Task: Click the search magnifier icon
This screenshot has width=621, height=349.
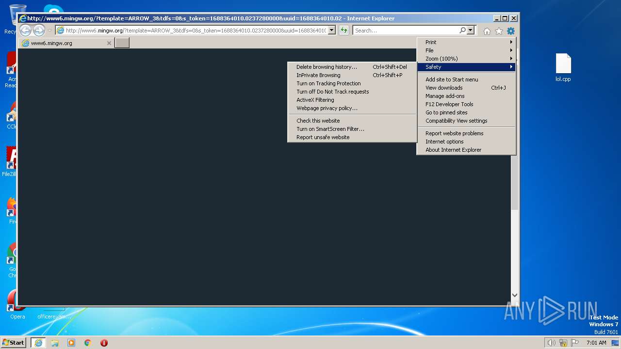Action: 463,31
